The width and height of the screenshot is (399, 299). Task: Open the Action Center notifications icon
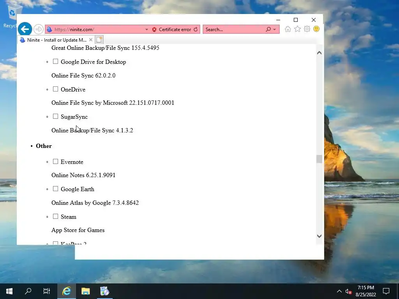pos(386,291)
